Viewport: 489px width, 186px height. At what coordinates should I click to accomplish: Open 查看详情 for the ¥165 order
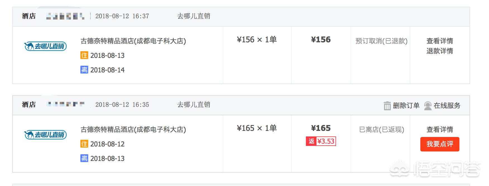(440, 129)
